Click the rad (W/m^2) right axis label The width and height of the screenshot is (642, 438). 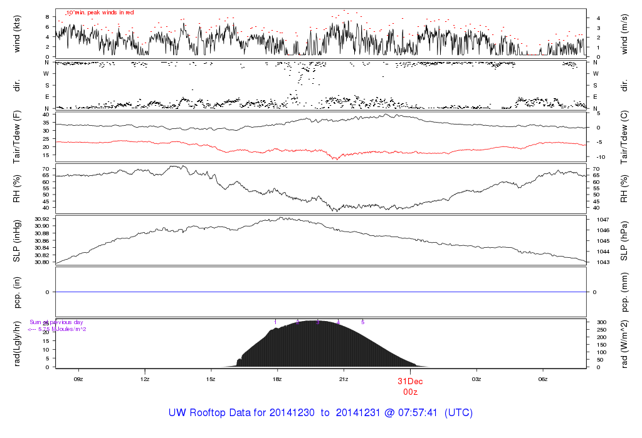point(625,343)
